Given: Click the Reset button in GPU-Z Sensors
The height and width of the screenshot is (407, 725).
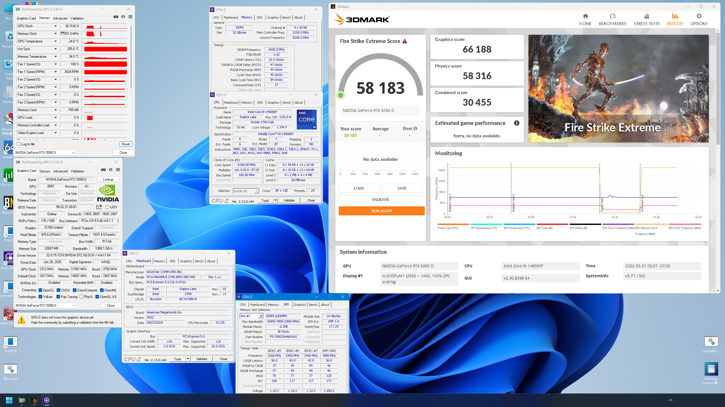Looking at the screenshot, I should [126, 144].
